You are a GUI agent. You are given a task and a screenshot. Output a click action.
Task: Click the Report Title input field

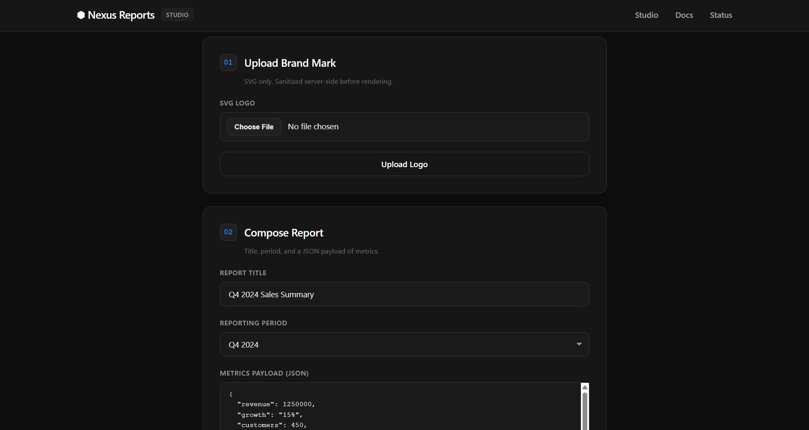pyautogui.click(x=404, y=294)
